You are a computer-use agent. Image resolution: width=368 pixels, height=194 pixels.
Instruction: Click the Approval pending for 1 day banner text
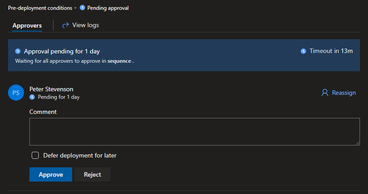pyautogui.click(x=62, y=51)
